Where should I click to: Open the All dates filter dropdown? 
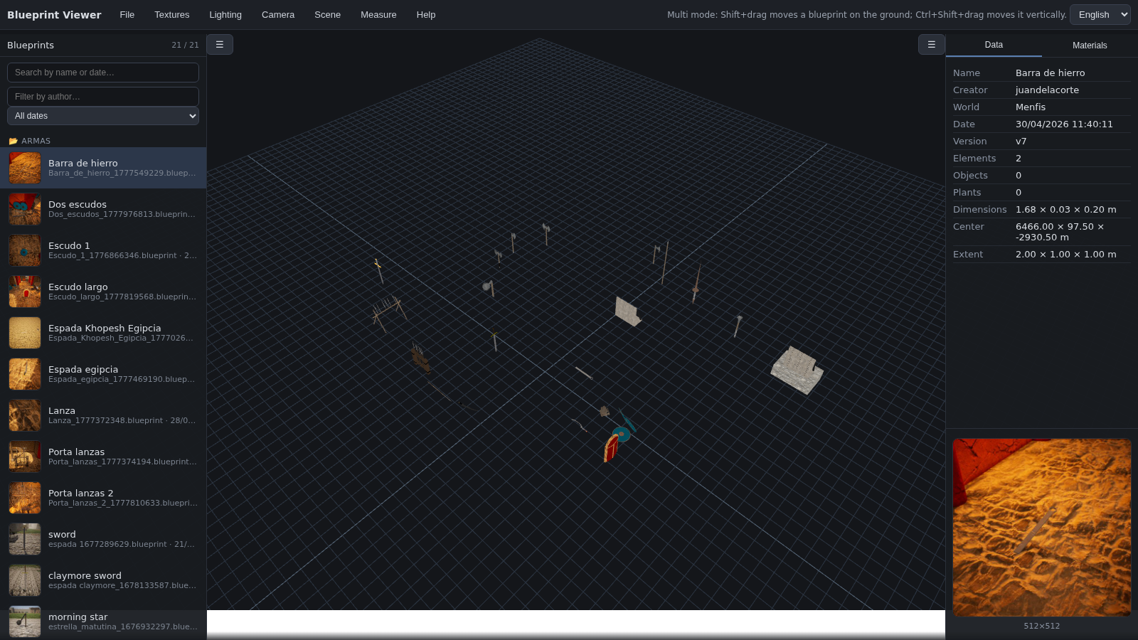click(x=103, y=116)
